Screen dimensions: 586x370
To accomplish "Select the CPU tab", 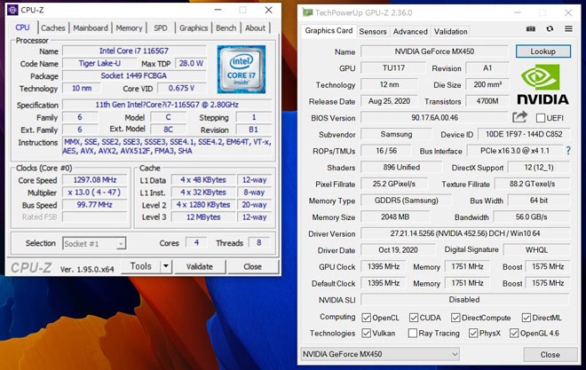I will (22, 28).
